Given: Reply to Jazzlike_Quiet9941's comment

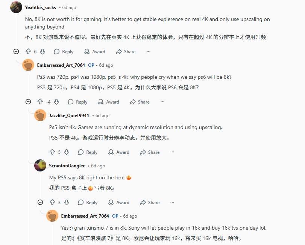Looking at the screenshot, I should click(88, 152).
